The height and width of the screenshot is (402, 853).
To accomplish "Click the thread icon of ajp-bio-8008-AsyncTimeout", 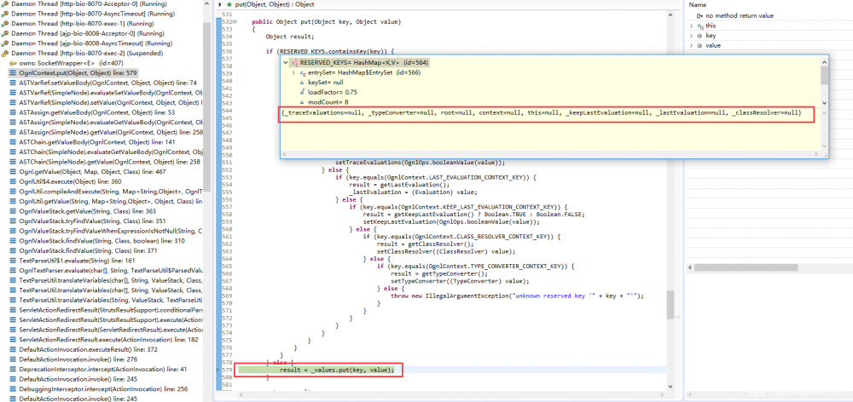I will (5, 43).
